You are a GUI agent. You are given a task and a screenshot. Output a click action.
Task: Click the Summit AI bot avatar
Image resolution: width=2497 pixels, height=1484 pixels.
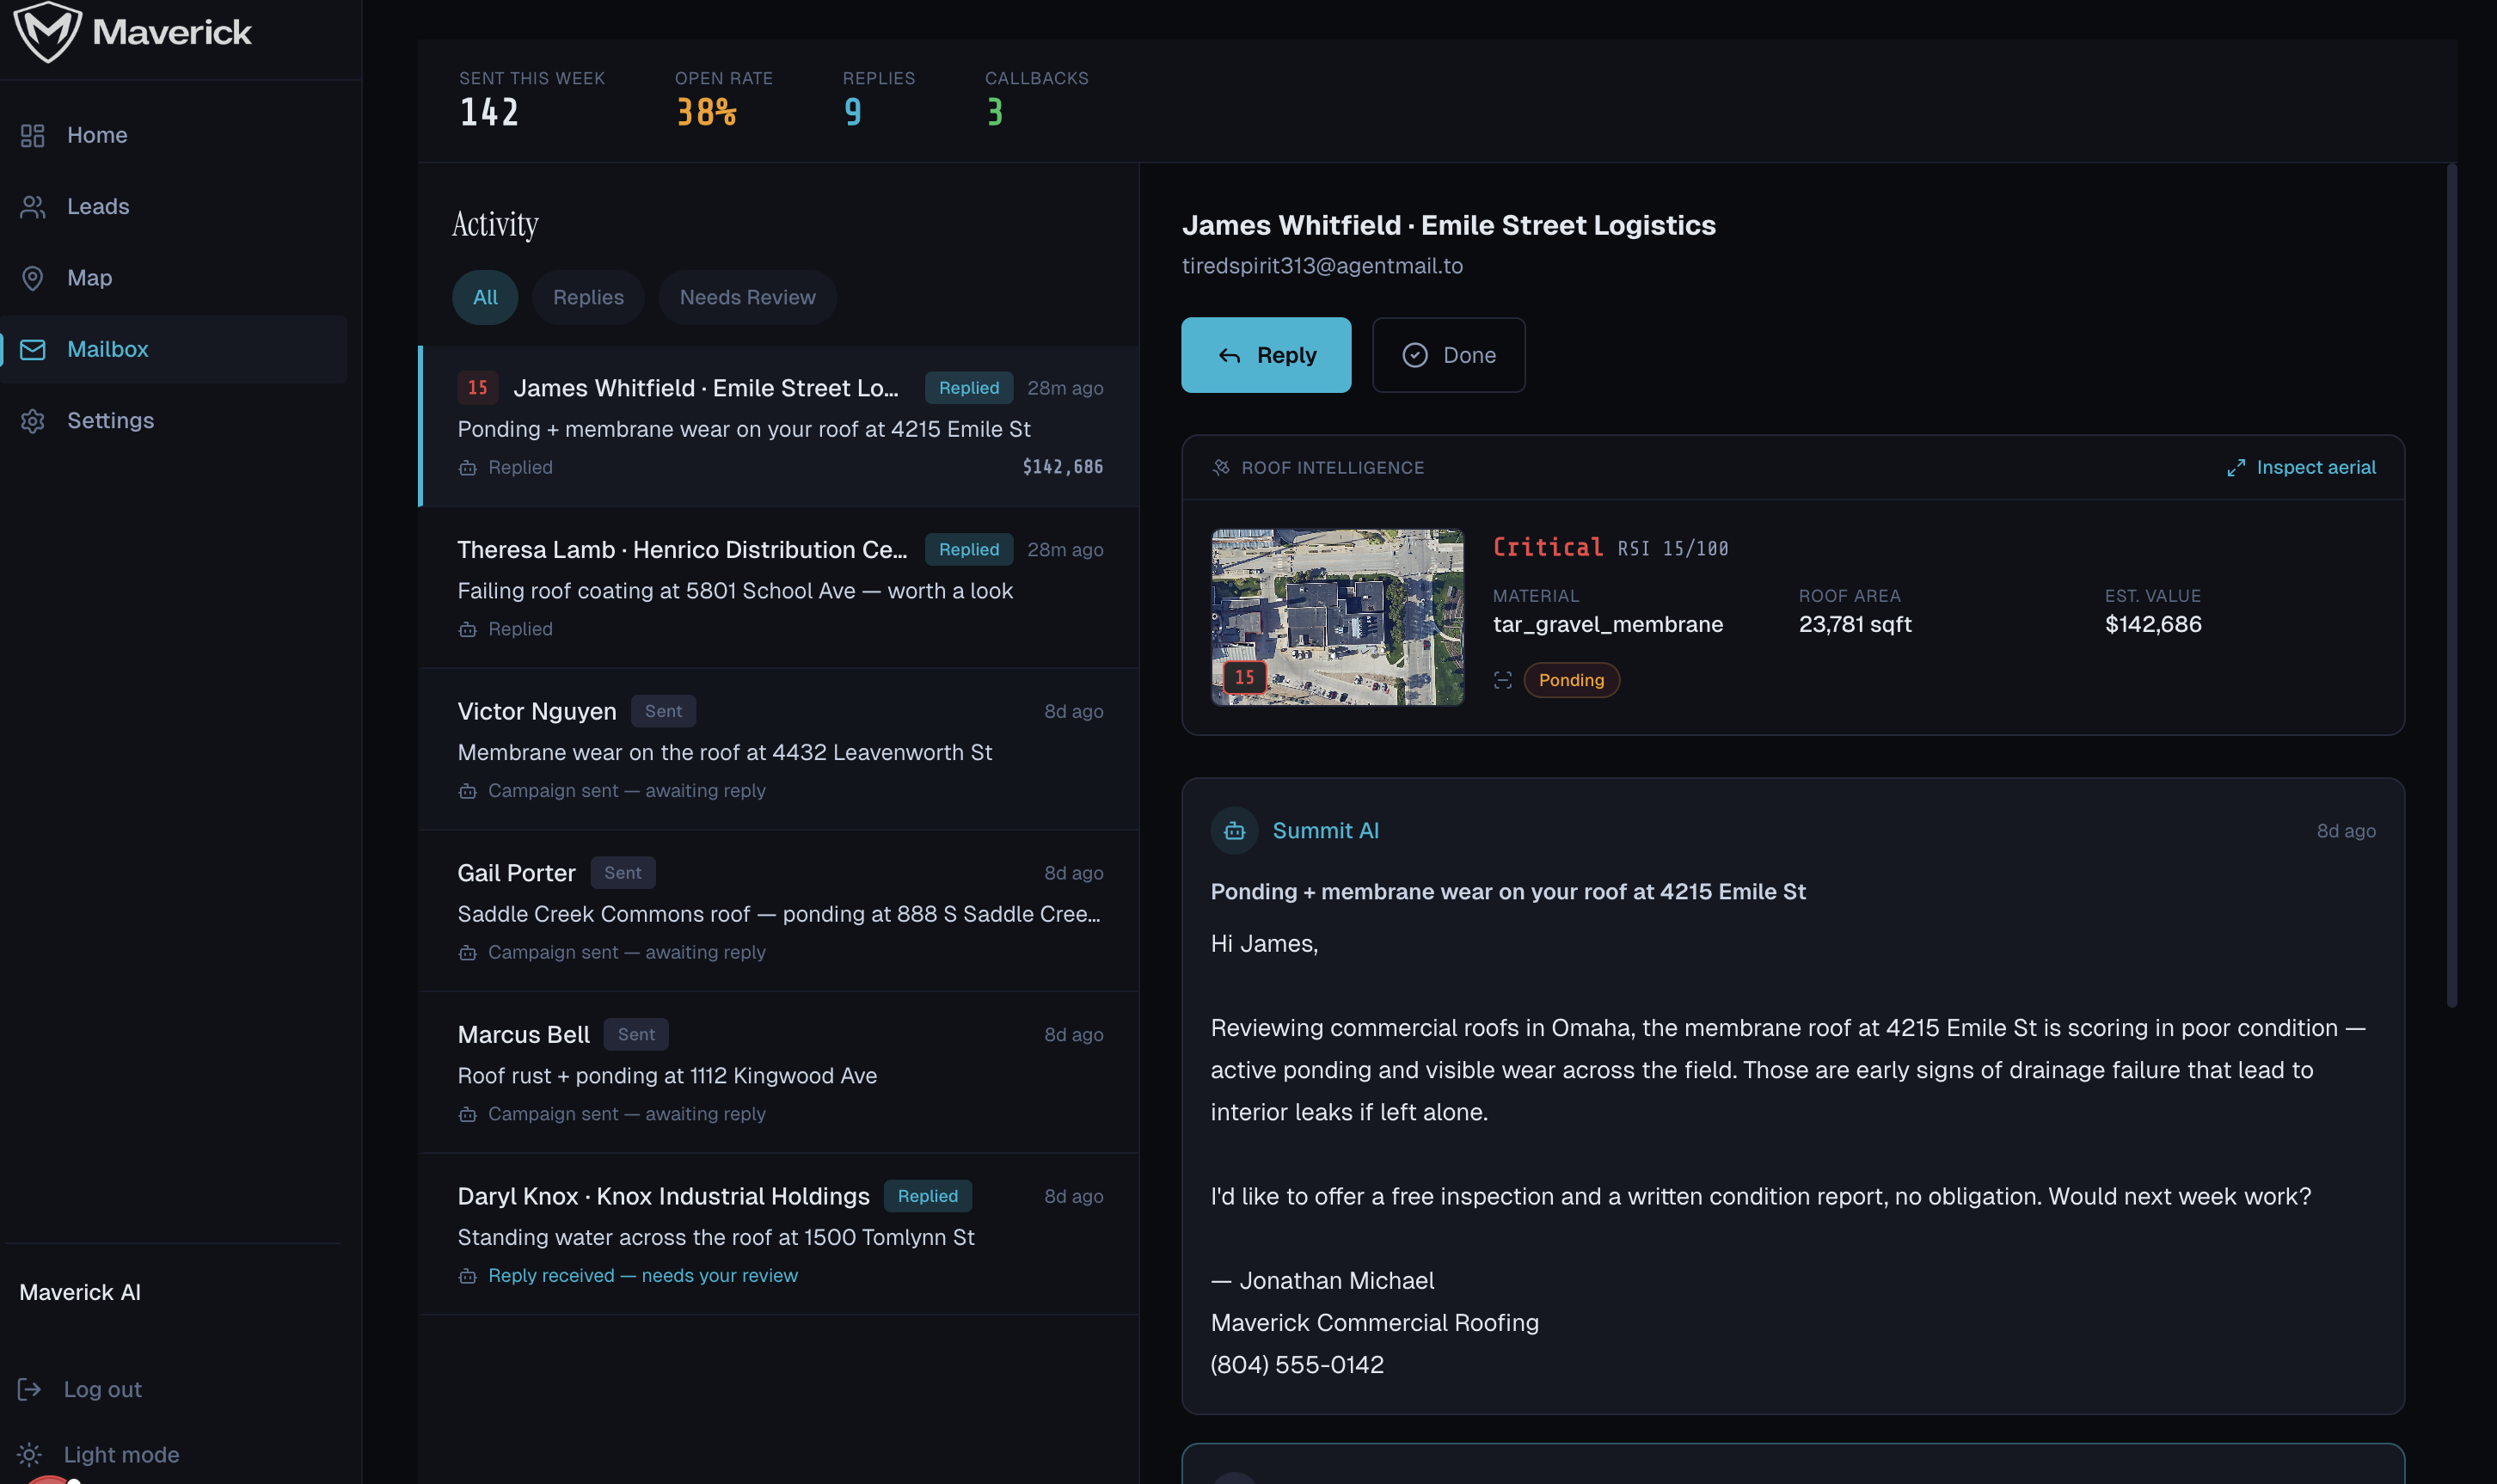click(x=1234, y=831)
